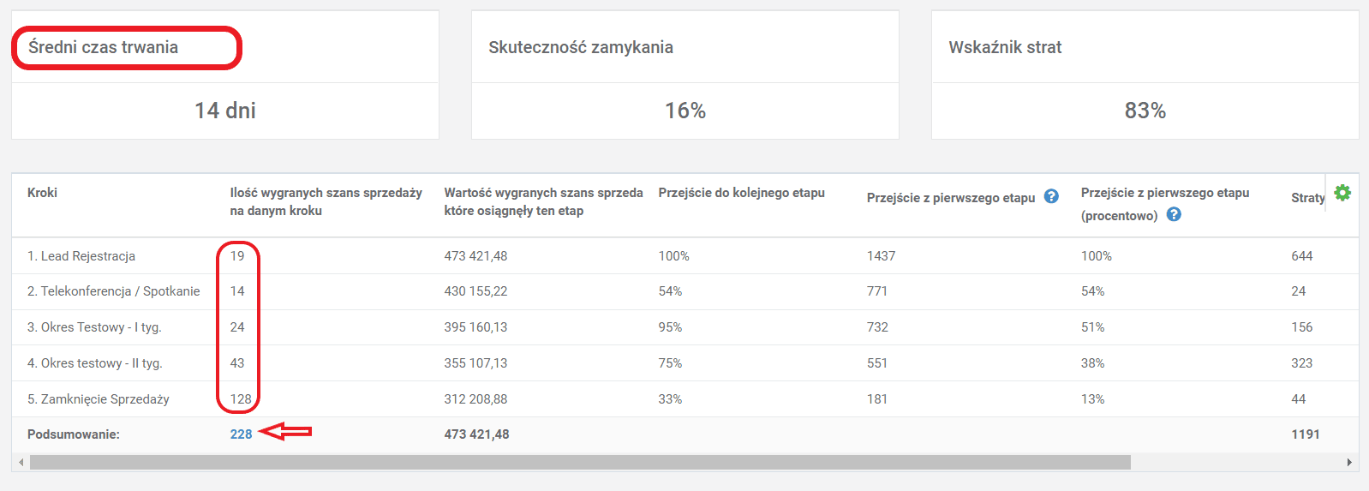The width and height of the screenshot is (1369, 491).
Task: Click Ilość wygranych szans sprzedaży column header
Action: (x=326, y=201)
